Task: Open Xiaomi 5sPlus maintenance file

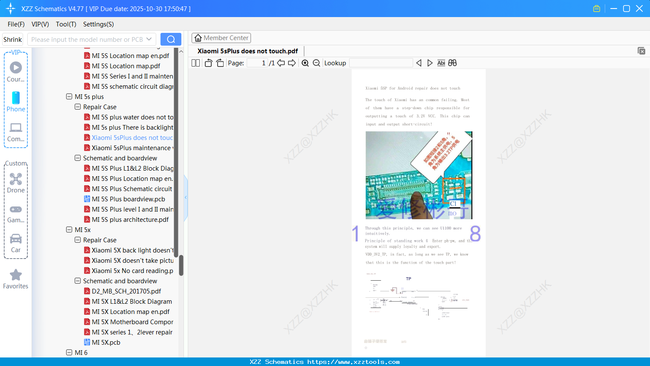Action: (x=129, y=148)
